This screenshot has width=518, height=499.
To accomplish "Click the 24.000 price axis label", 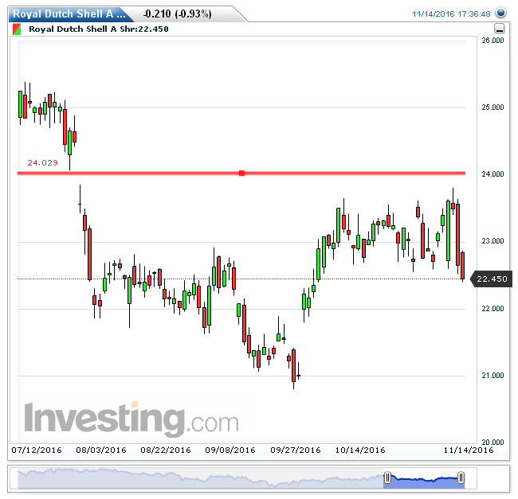I will click(492, 173).
